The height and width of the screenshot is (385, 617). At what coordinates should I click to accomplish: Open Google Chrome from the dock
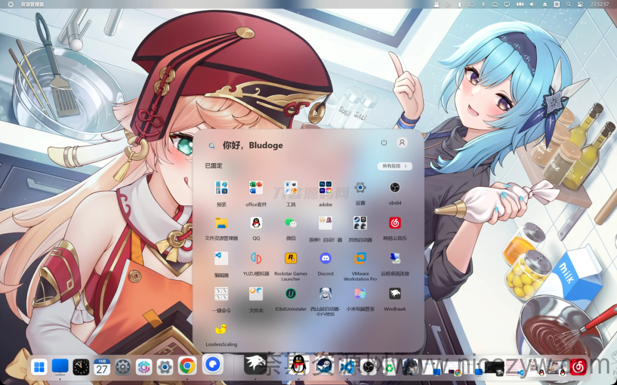pyautogui.click(x=187, y=367)
